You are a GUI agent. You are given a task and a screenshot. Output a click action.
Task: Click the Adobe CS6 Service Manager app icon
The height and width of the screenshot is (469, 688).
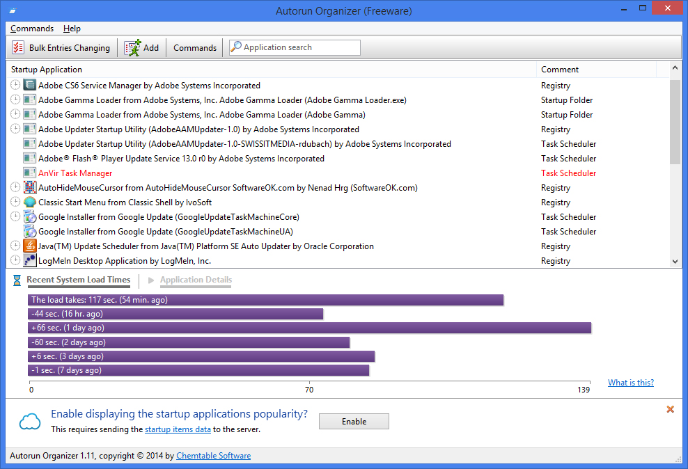[x=29, y=85]
